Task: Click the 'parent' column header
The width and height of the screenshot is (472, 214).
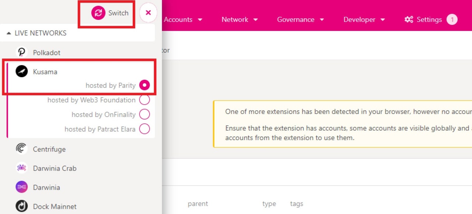Action: click(198, 204)
